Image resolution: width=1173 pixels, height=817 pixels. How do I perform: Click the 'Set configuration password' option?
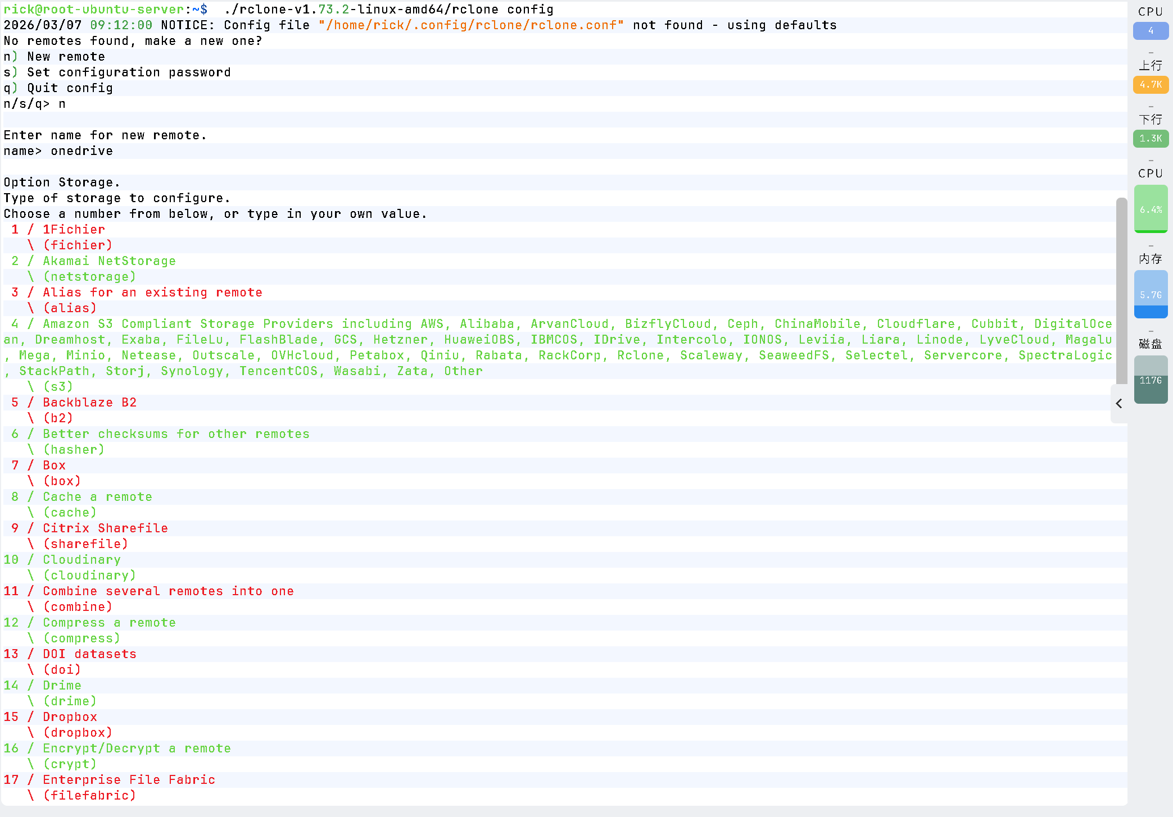pos(129,72)
